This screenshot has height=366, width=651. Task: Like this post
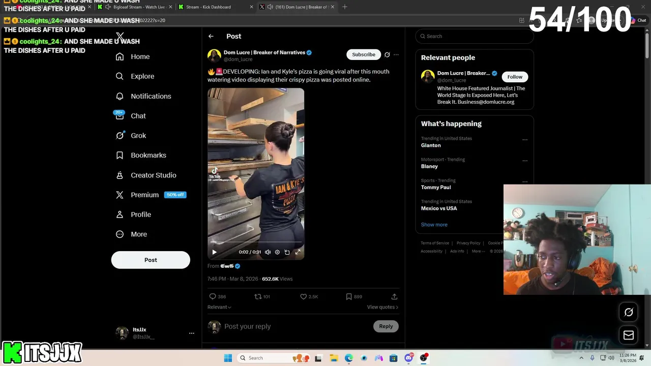click(x=303, y=296)
